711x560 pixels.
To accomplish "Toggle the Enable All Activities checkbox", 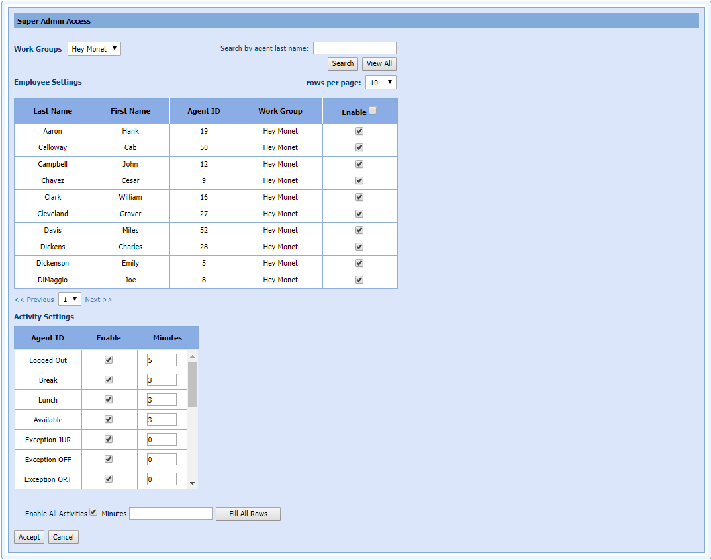I will pyautogui.click(x=93, y=512).
